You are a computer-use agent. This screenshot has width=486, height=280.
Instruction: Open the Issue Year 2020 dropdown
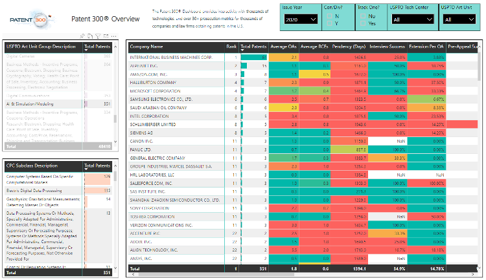point(301,19)
